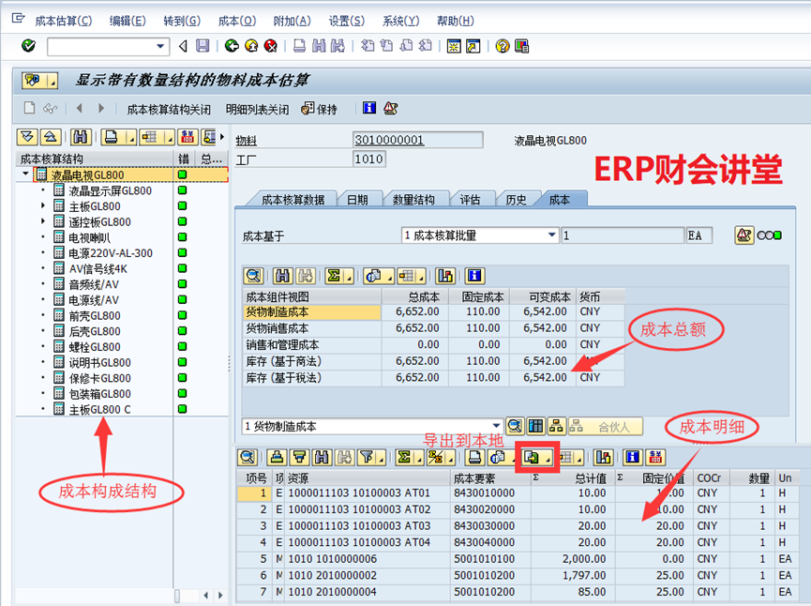Click the magnifier details icon above cost component table
This screenshot has width=811, height=606.
pyautogui.click(x=252, y=276)
